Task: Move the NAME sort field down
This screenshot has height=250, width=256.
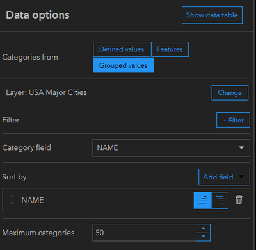Action: click(12, 203)
